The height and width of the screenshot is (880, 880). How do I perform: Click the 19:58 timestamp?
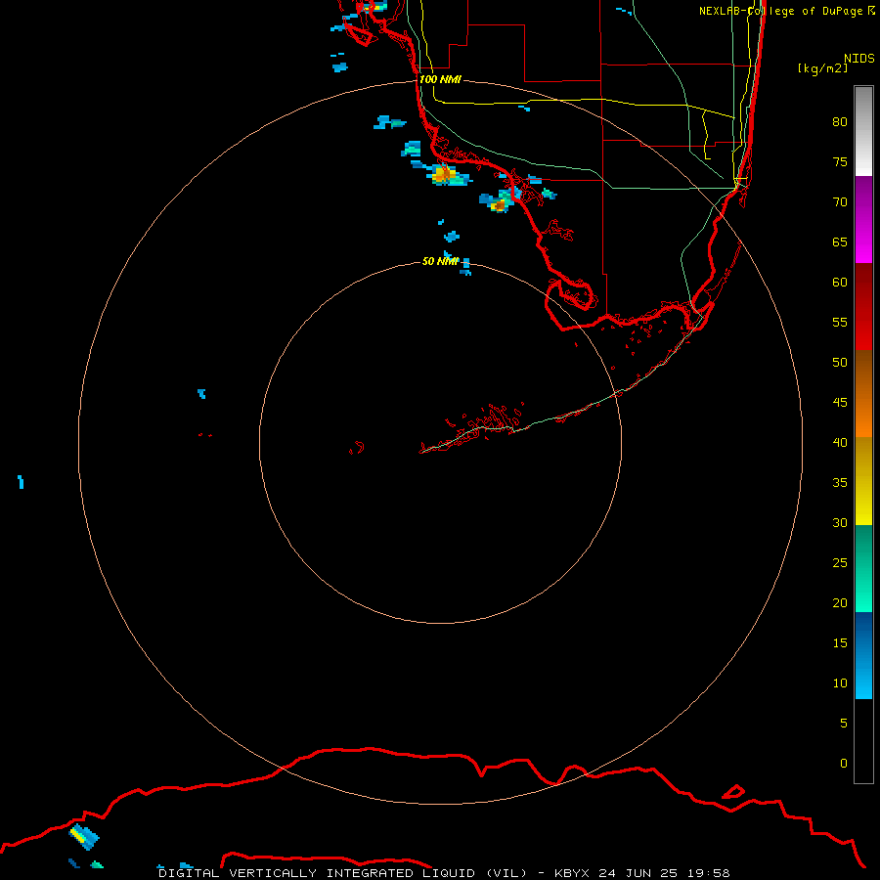pos(709,873)
